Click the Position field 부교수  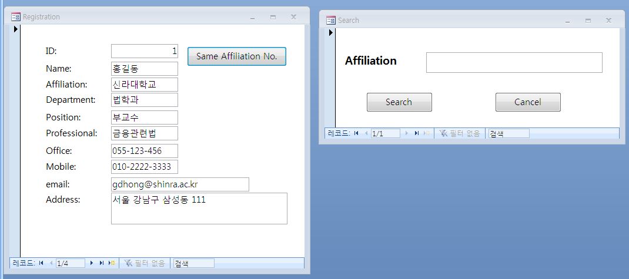(145, 117)
